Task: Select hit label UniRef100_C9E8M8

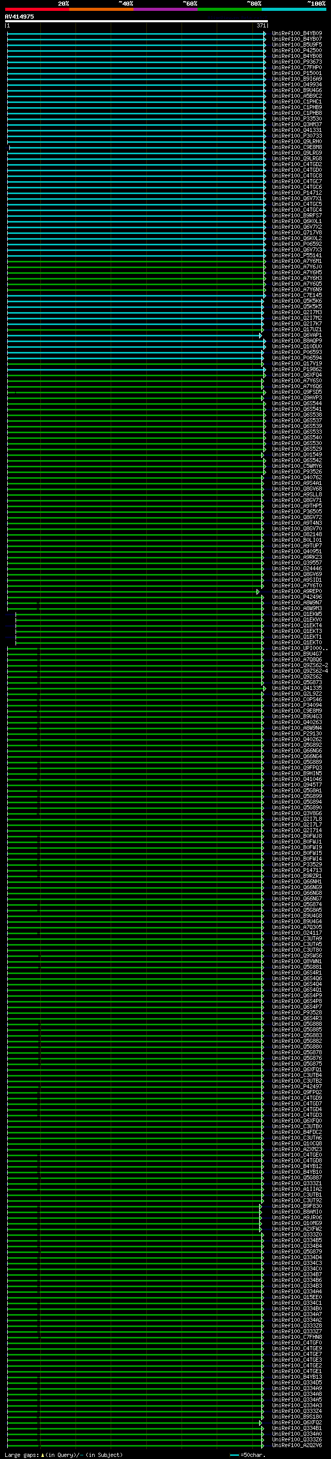Action: pyautogui.click(x=297, y=148)
